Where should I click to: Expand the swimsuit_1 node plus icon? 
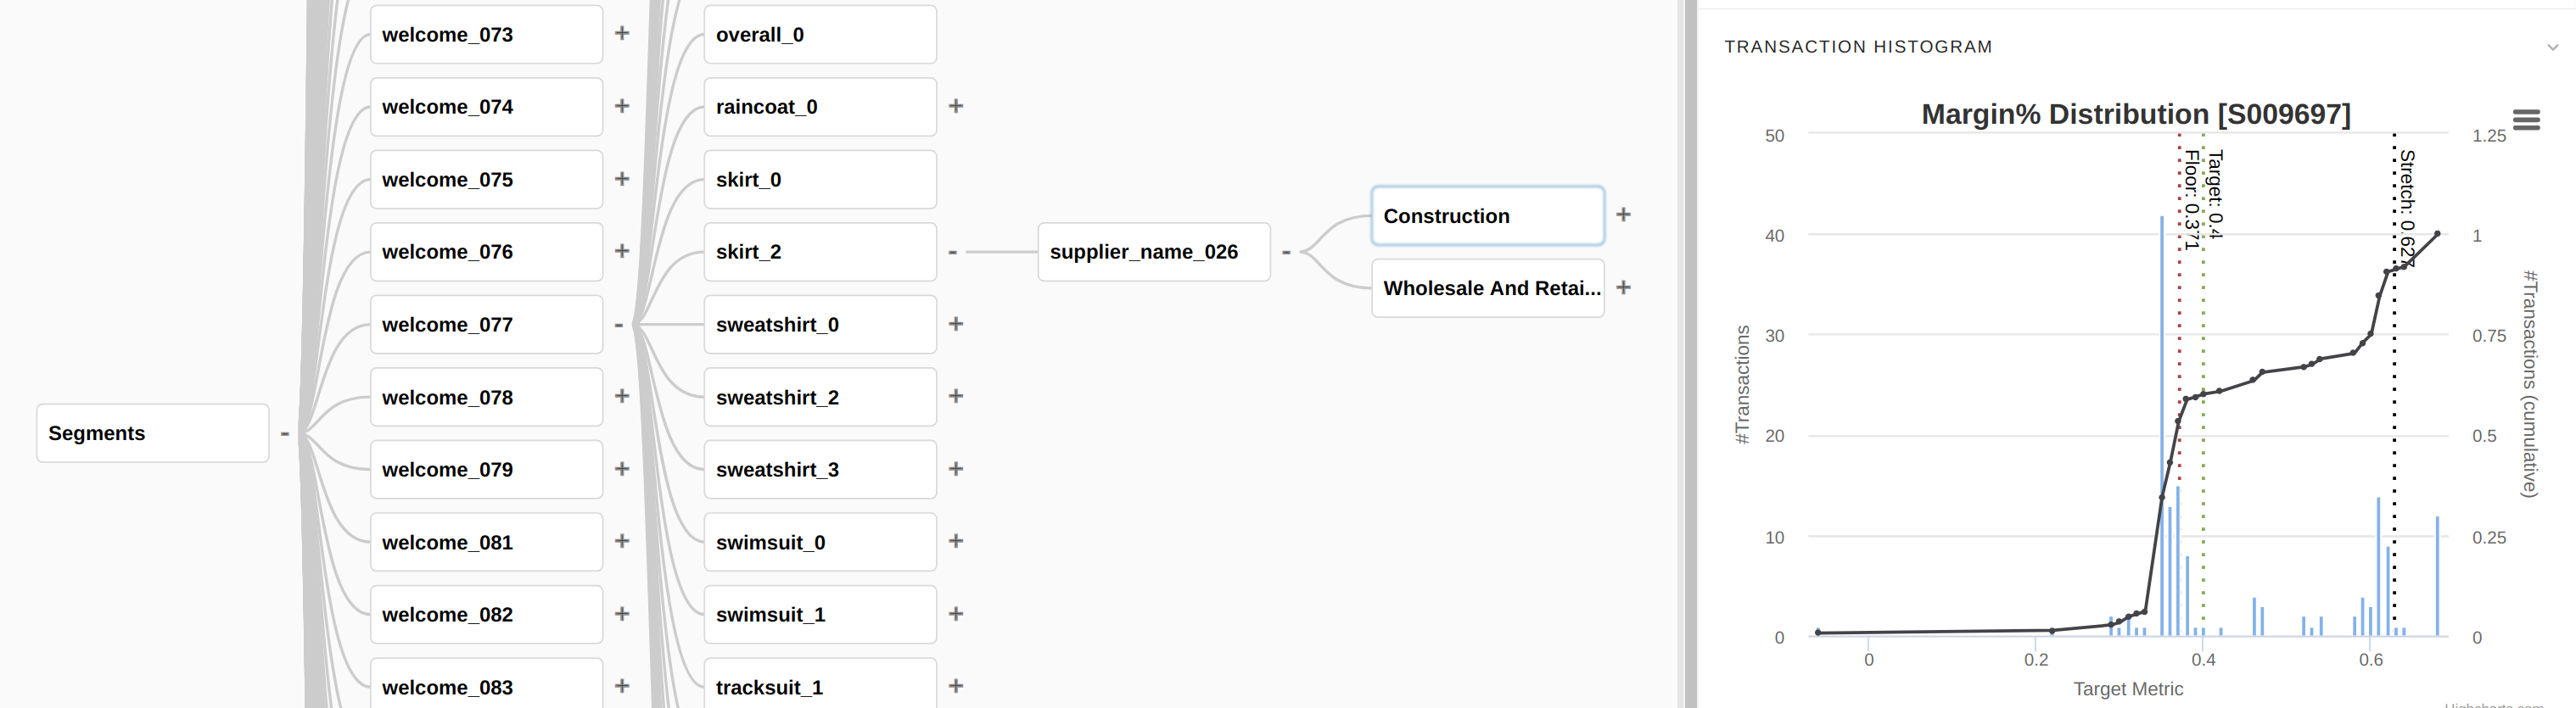956,614
